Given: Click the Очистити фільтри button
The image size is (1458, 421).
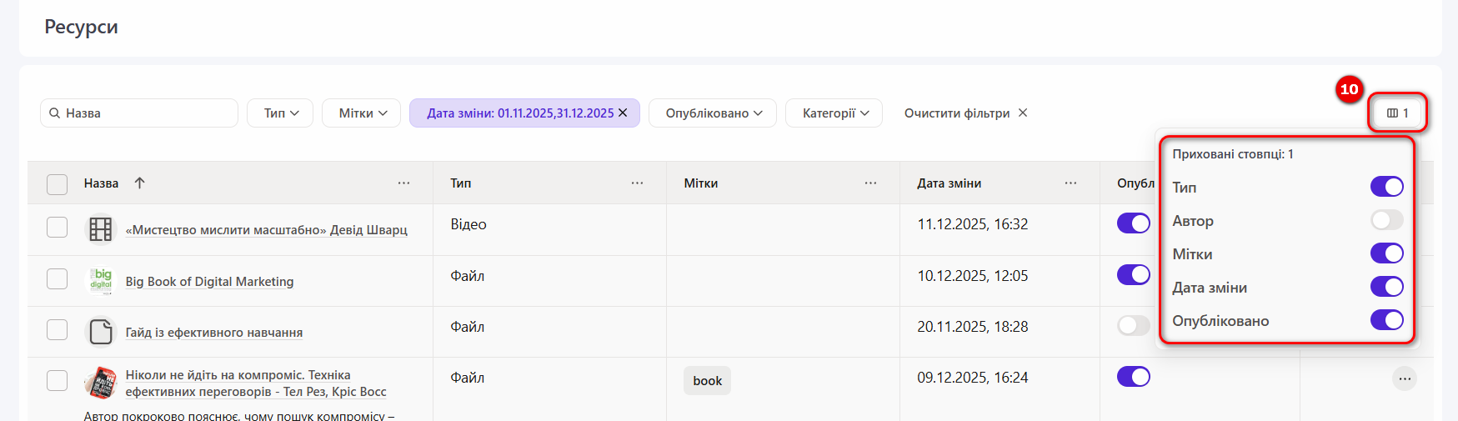Looking at the screenshot, I should [x=965, y=113].
